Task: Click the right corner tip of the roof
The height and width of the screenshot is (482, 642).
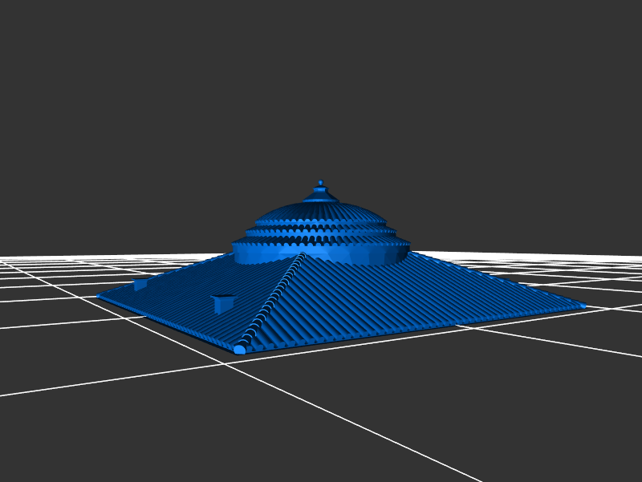Action: (x=582, y=306)
